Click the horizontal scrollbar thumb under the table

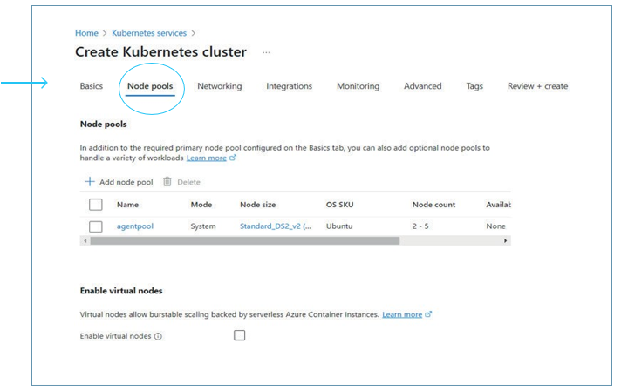coord(244,240)
